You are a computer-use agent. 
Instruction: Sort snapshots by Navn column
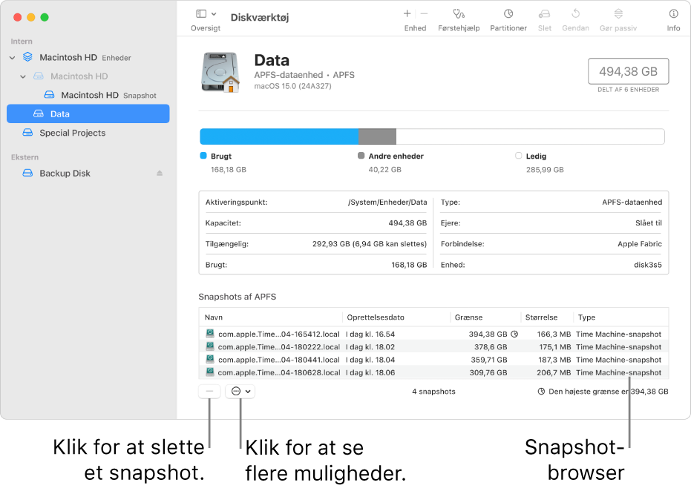click(x=271, y=317)
